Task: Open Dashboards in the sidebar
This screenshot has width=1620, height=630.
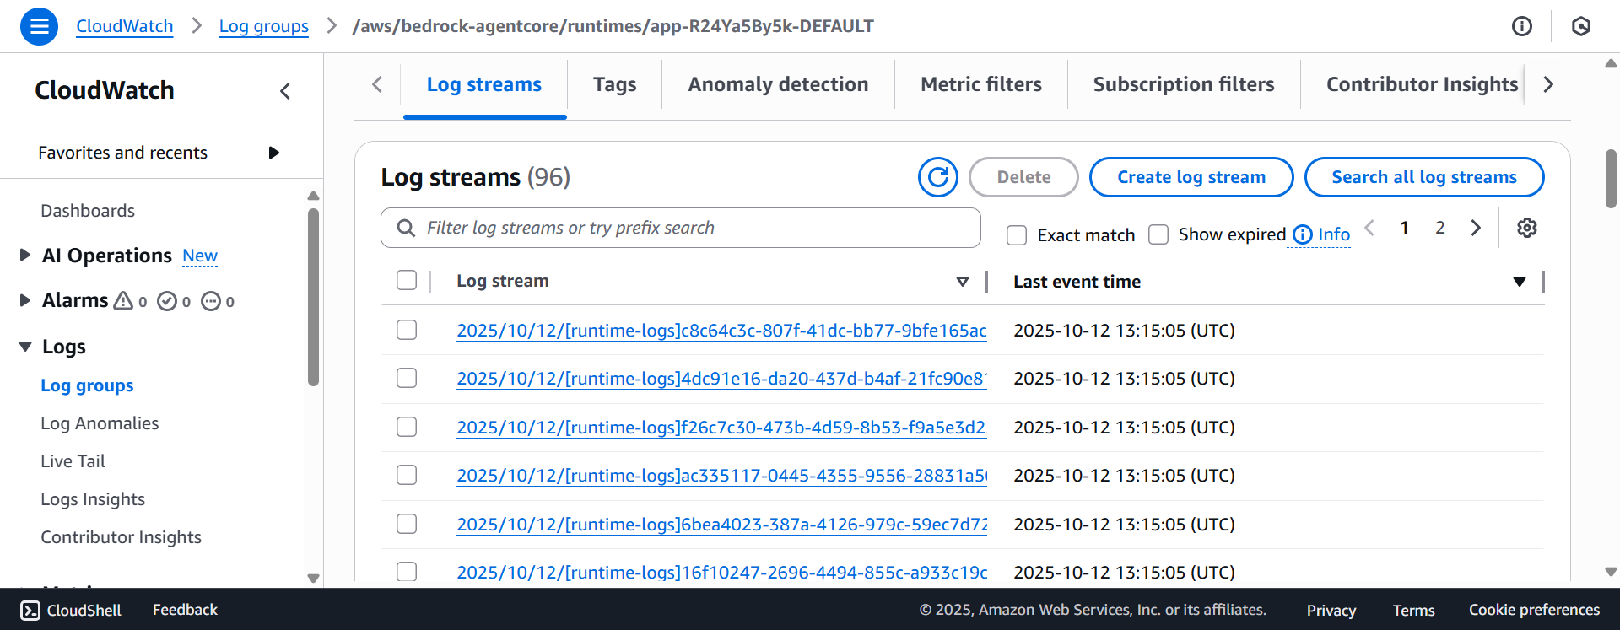Action: point(88,211)
